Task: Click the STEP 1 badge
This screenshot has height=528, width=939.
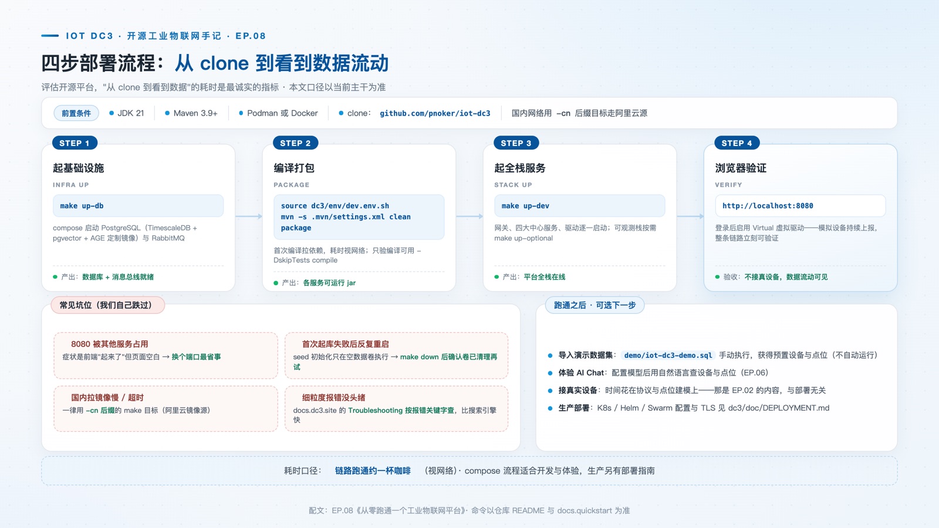Action: click(x=75, y=143)
